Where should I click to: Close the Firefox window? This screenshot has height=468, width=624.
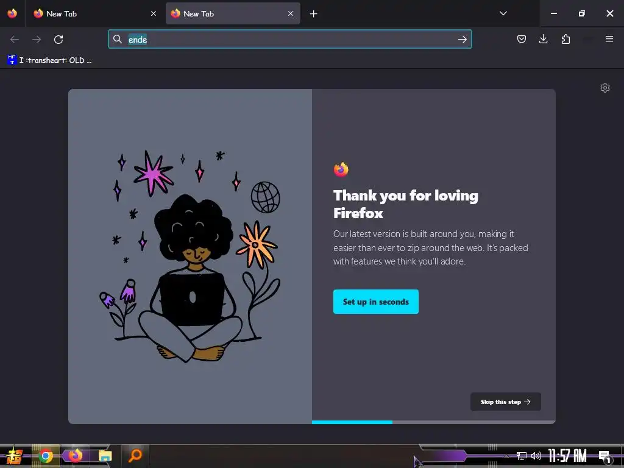coord(609,13)
